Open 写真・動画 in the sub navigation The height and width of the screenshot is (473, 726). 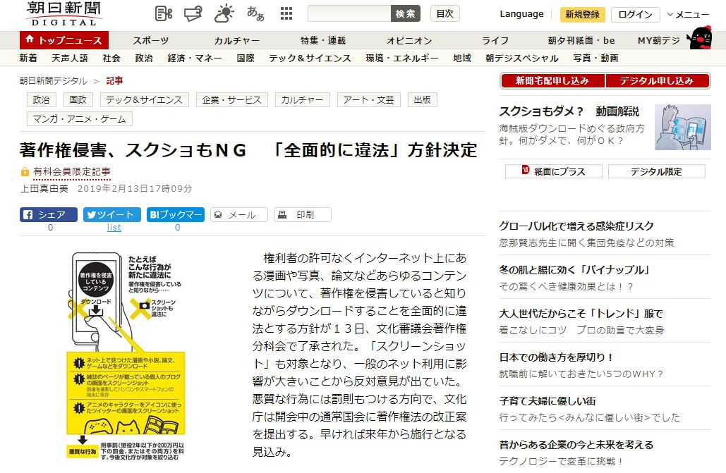[x=596, y=58]
